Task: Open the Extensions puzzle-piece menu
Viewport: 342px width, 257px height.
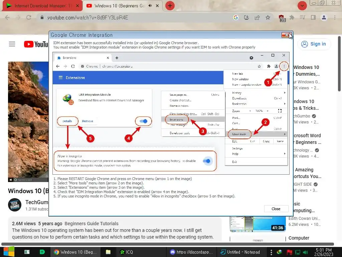Action: (x=292, y=17)
